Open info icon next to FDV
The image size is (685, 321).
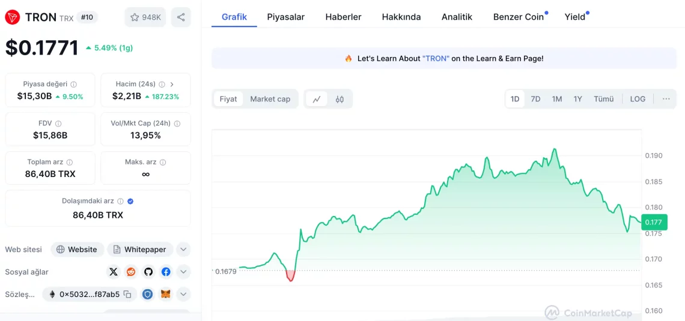58,124
